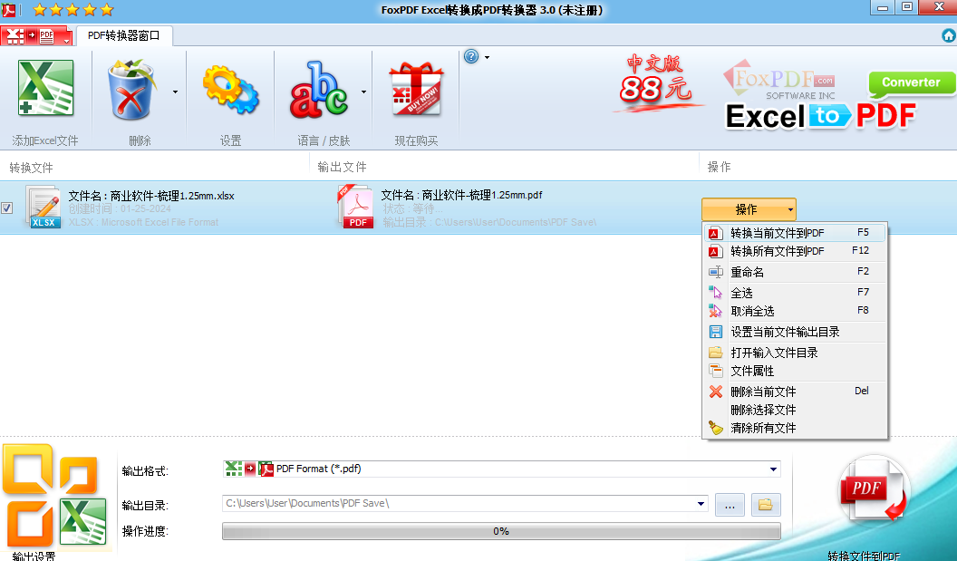Click the 添加Excel文件 label
The width and height of the screenshot is (957, 561).
point(45,141)
